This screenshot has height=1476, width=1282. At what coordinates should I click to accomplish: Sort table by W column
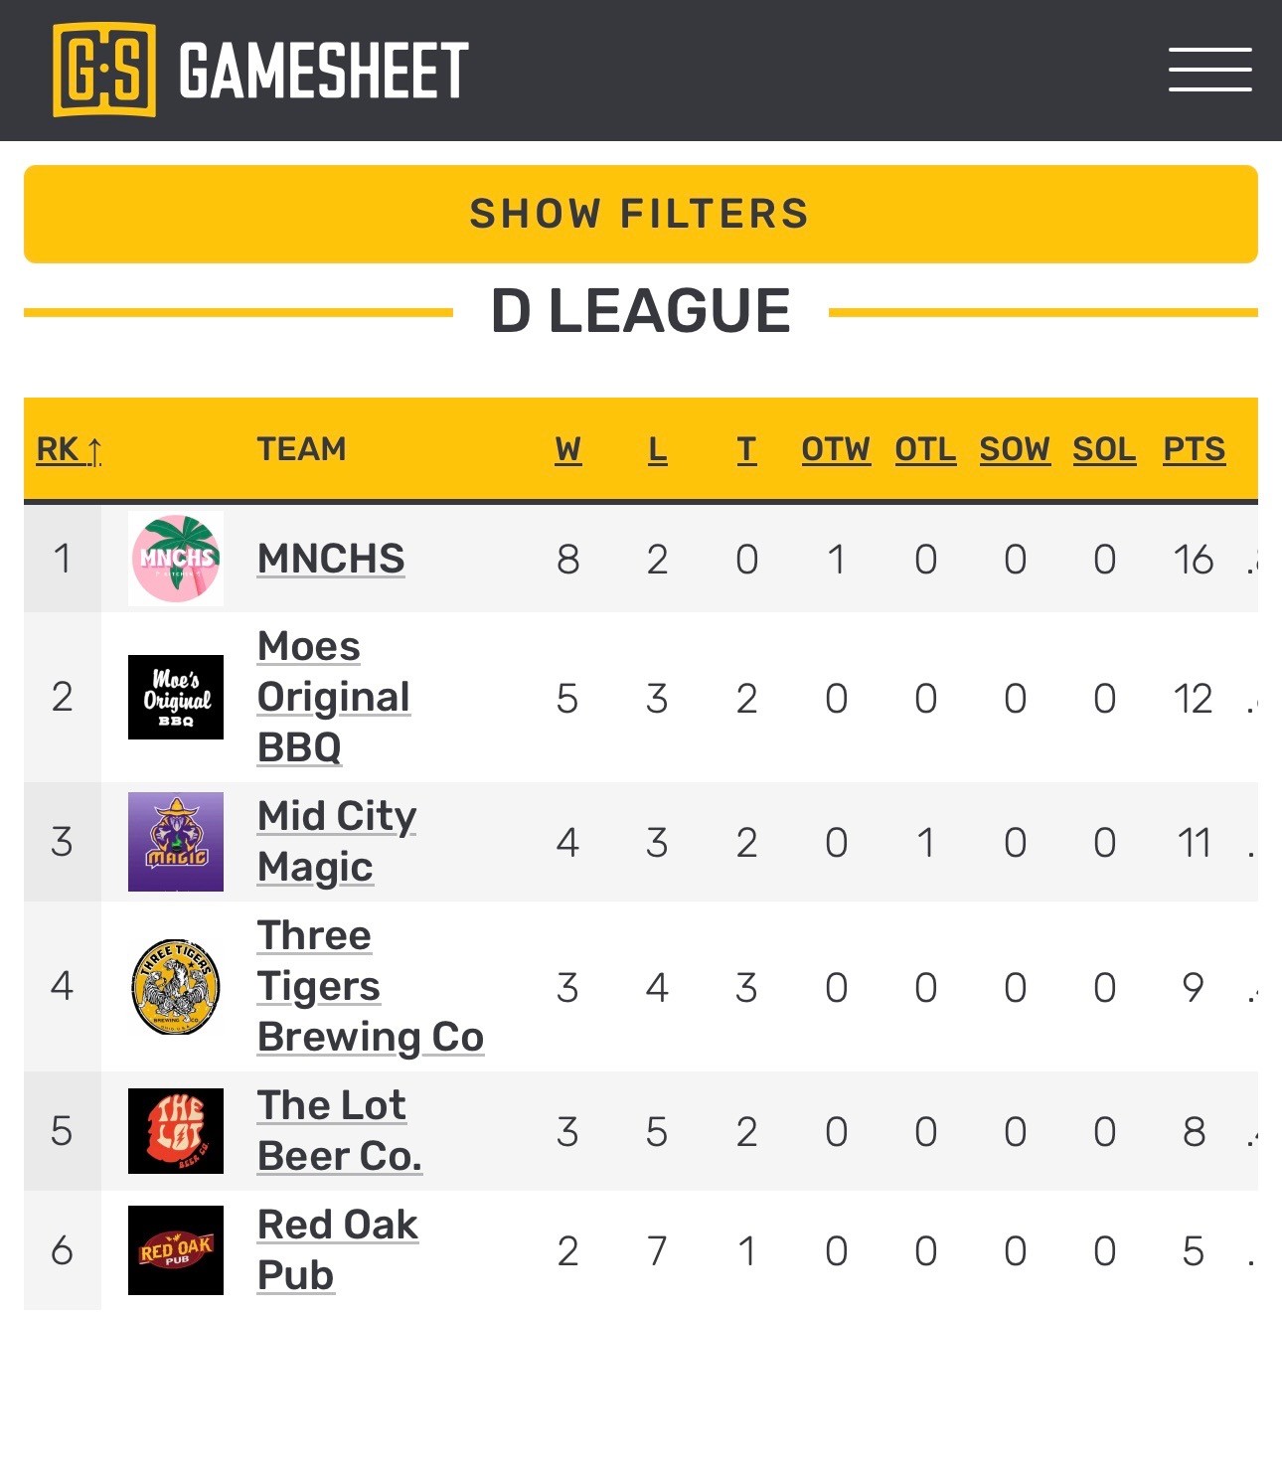567,449
